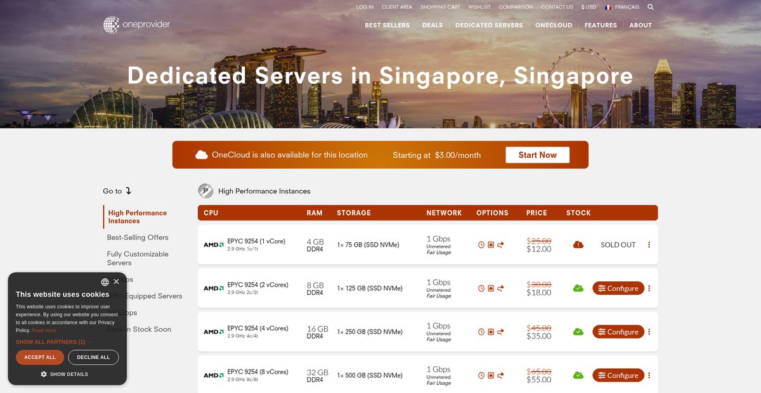Expand Show Details in cookie popup

click(64, 374)
